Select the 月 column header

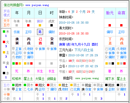[x=28, y=13]
